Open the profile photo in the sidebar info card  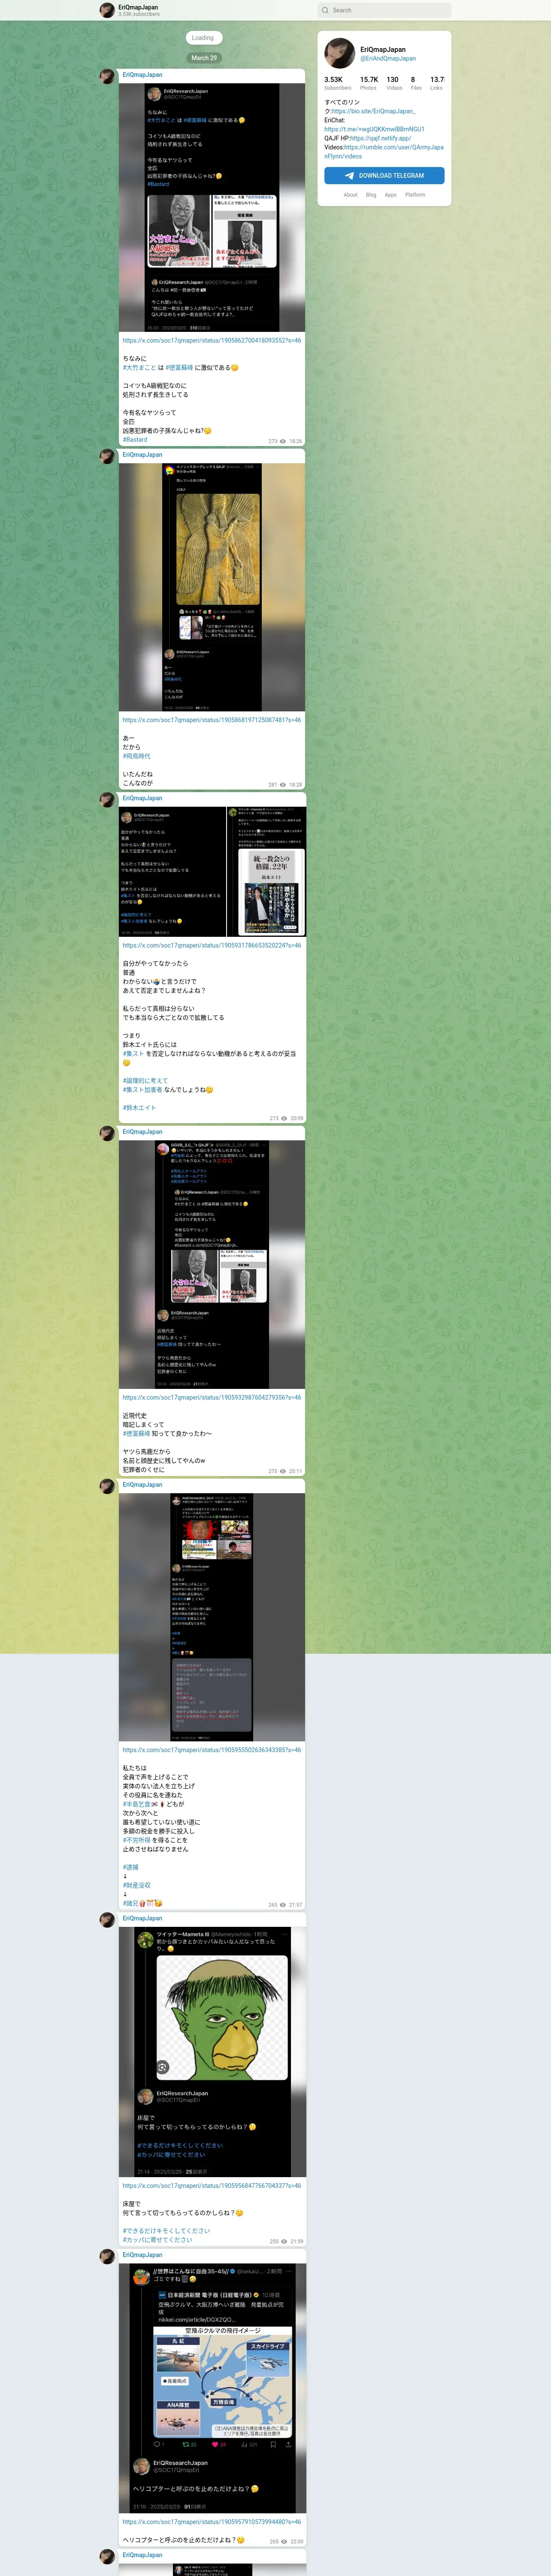pyautogui.click(x=340, y=53)
